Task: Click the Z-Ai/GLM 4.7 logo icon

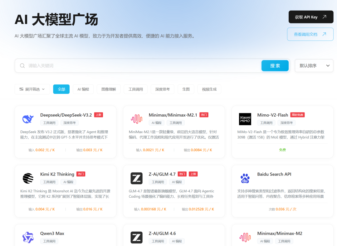Action: point(137,178)
